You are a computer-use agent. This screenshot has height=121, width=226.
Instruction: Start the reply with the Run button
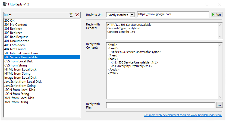pos(217,15)
